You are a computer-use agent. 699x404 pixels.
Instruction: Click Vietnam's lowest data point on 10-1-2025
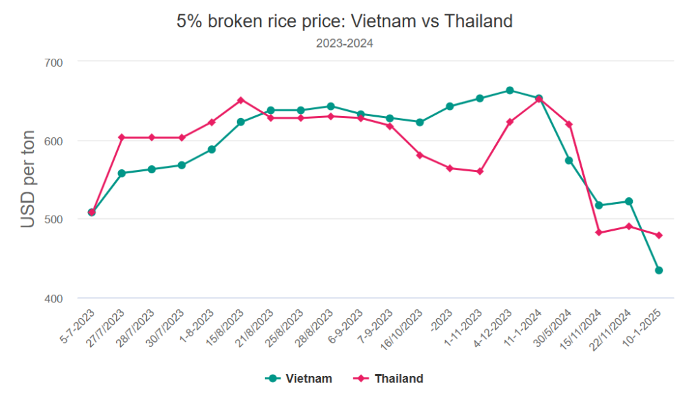659,270
